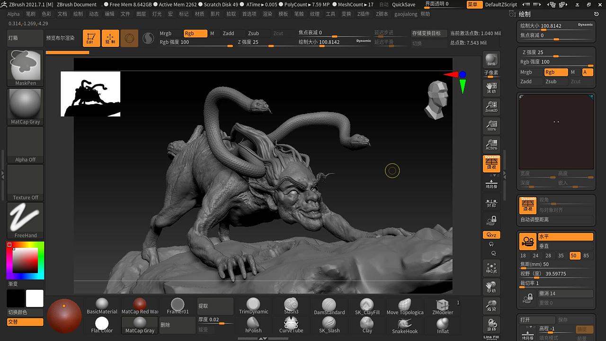This screenshot has height=341, width=606.
Task: Toggle the 地网格 floor grid in side shelf
Action: pyautogui.click(x=491, y=182)
